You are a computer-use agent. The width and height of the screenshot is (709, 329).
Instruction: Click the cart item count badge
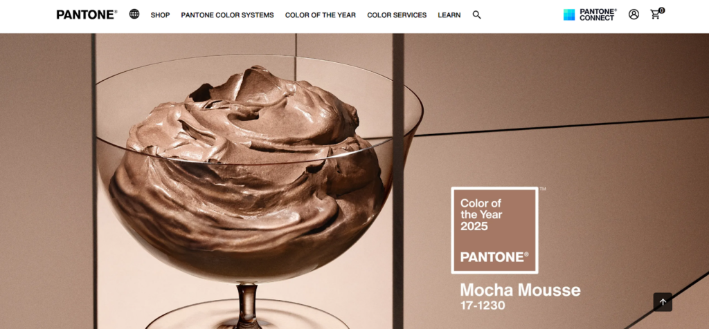661,10
